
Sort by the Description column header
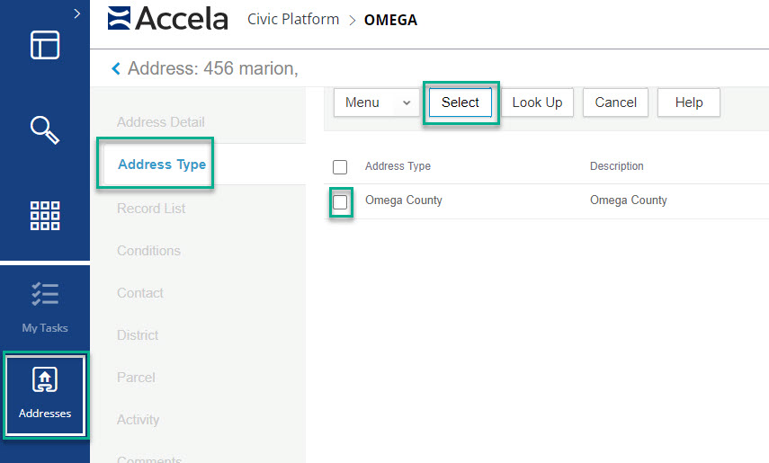(616, 166)
